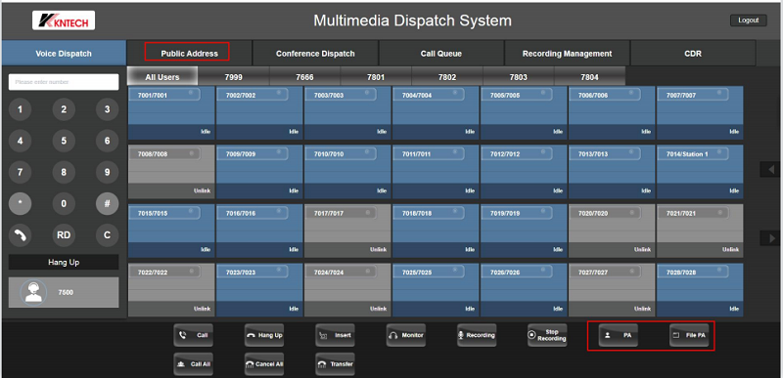Tap keypad digit 5
Screen dimensions: 783x378
click(x=64, y=141)
